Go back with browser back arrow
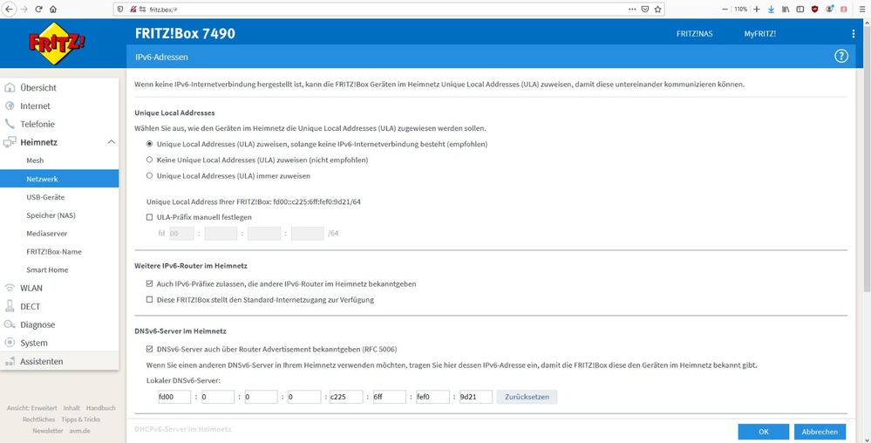The image size is (871, 443). point(10,10)
